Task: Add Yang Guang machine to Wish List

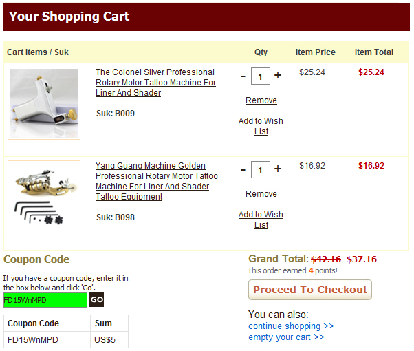Action: click(x=261, y=220)
